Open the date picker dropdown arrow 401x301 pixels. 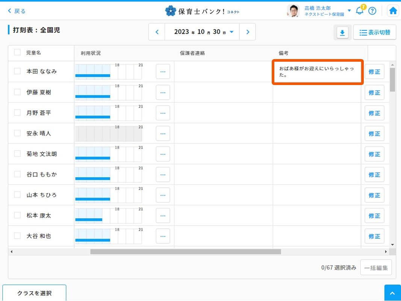point(232,32)
